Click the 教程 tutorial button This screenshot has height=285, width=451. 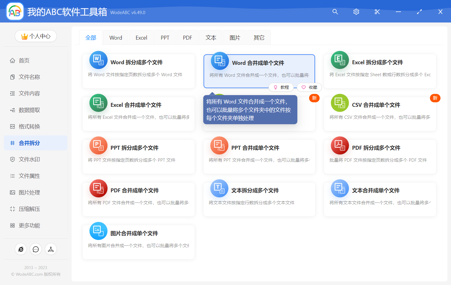coord(282,87)
